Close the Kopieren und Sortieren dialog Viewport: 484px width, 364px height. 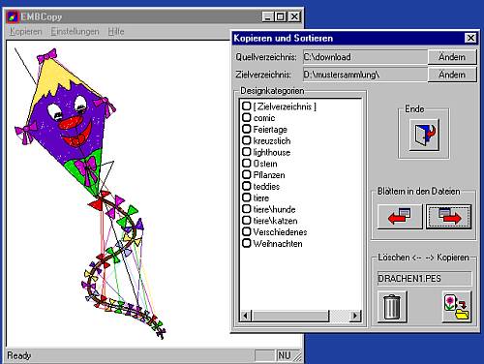[x=470, y=38]
